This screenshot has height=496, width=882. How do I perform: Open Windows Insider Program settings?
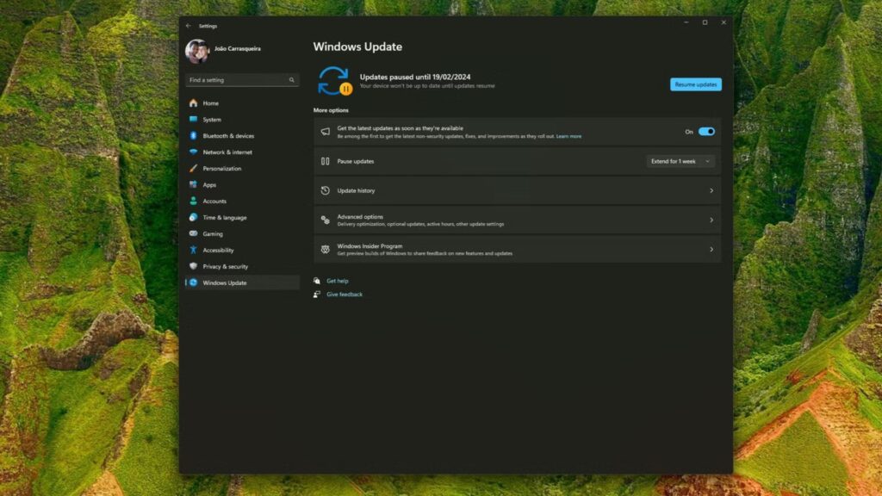coord(517,250)
